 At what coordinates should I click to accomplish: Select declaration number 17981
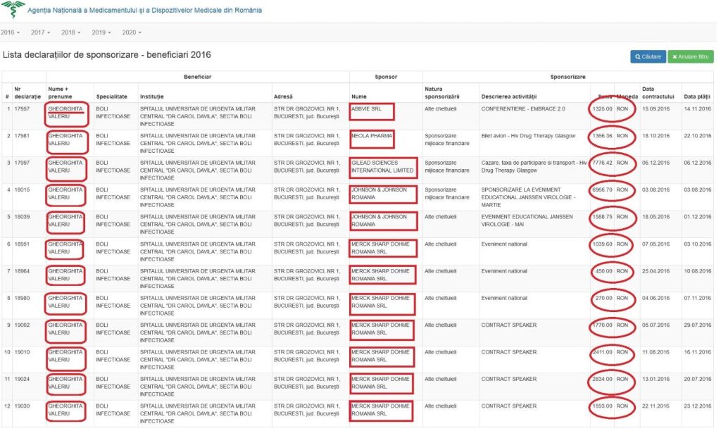(22, 136)
